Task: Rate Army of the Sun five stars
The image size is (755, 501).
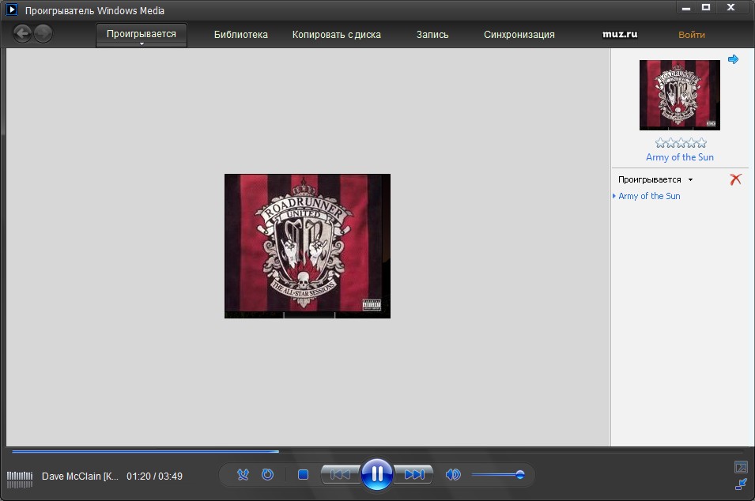Action: click(x=701, y=143)
